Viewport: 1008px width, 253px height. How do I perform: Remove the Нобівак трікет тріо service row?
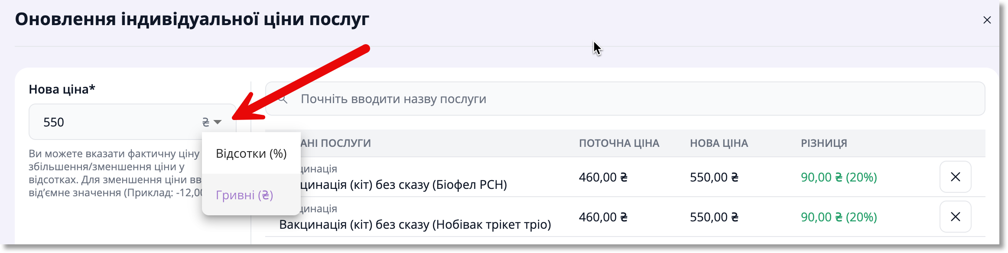pos(956,217)
